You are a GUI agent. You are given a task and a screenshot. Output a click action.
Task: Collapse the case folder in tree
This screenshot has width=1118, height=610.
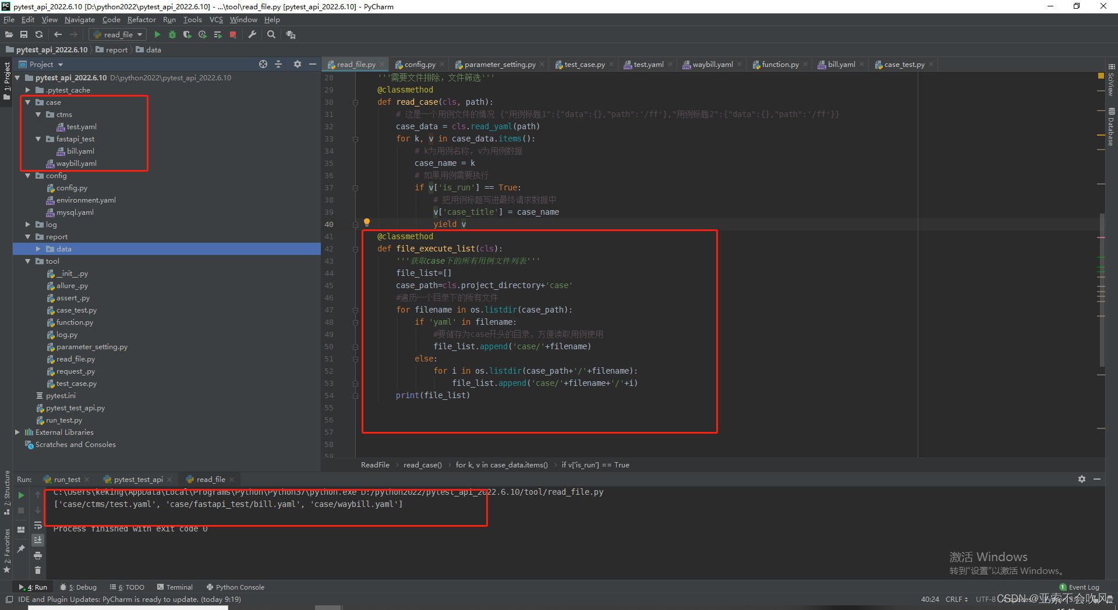[27, 102]
